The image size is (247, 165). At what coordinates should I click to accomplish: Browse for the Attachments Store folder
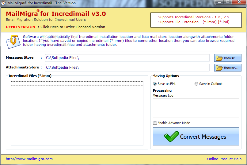pos(228,68)
